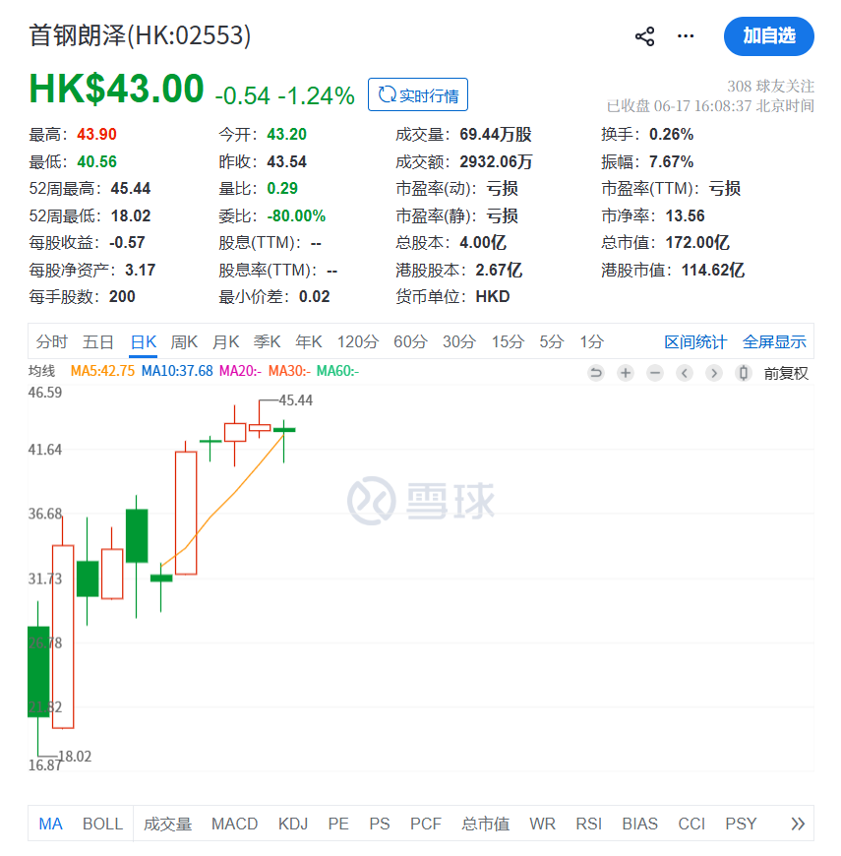Show the PSY indicator

click(x=741, y=824)
